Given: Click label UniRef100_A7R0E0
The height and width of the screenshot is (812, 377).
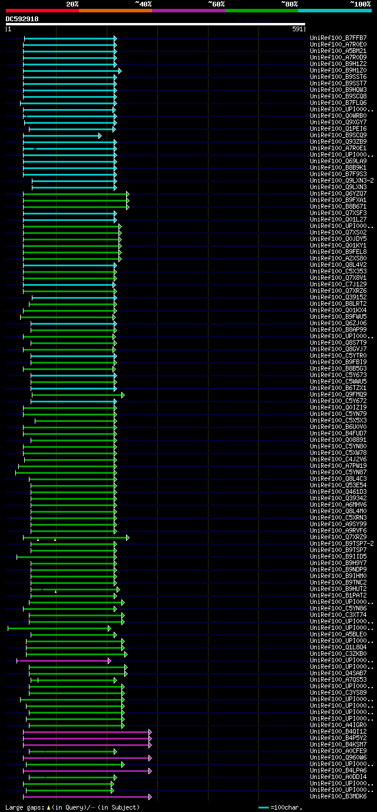Looking at the screenshot, I should tap(338, 44).
